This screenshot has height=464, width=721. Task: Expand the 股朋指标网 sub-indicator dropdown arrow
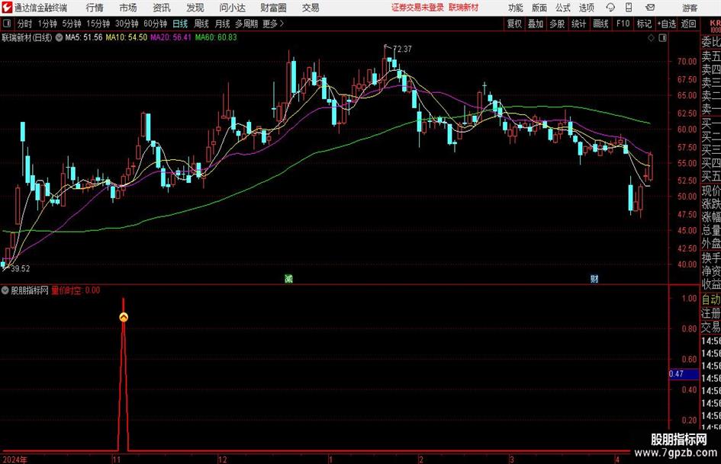click(x=5, y=290)
